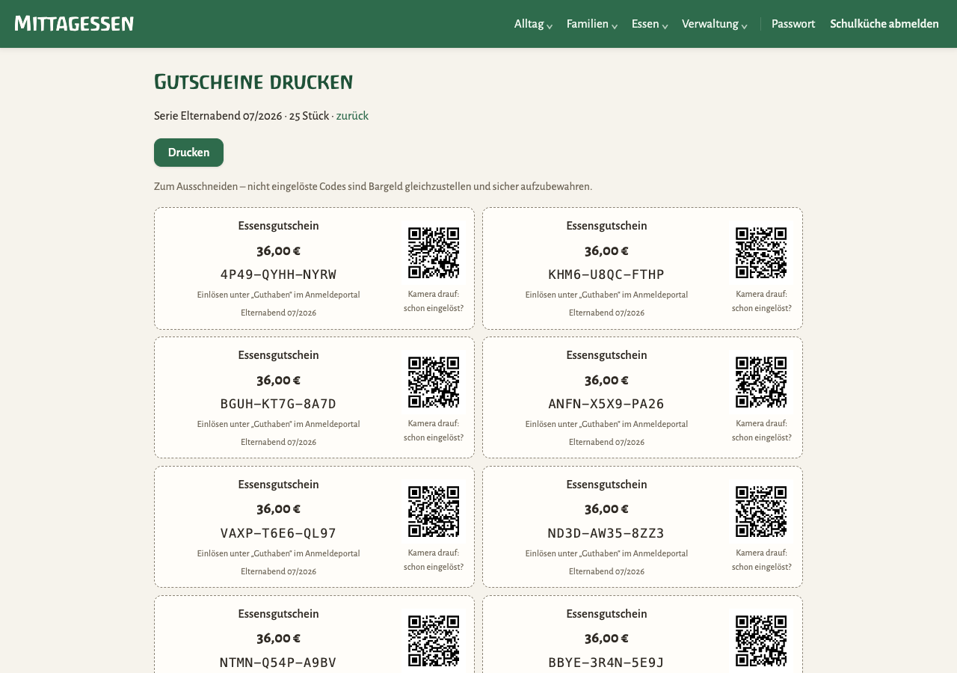Click Elternabend 07/2026 label on voucher 4P49-QYHH-NYRW
This screenshot has height=673, width=957.
[278, 313]
